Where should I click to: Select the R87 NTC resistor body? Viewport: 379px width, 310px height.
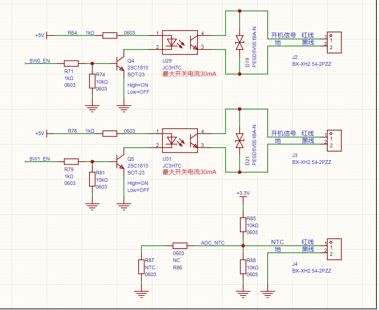coord(141,267)
